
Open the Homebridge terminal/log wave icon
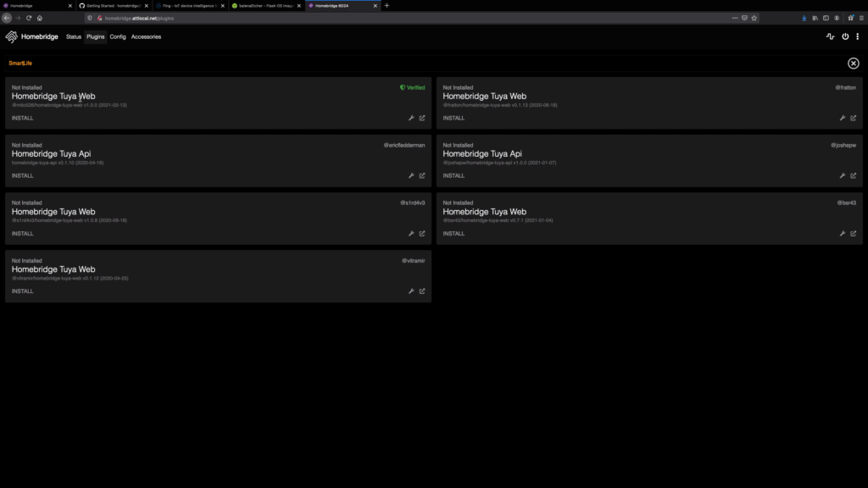pos(831,36)
